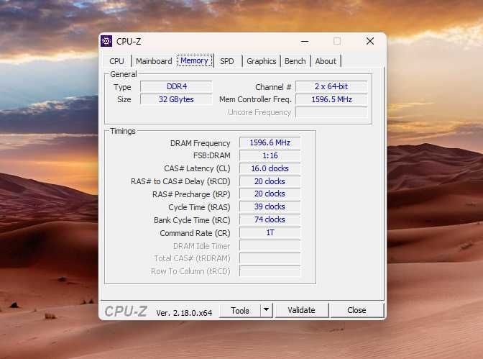This screenshot has height=359, width=483.
Task: Click the CPU-Z title text in title bar
Action: (x=129, y=42)
